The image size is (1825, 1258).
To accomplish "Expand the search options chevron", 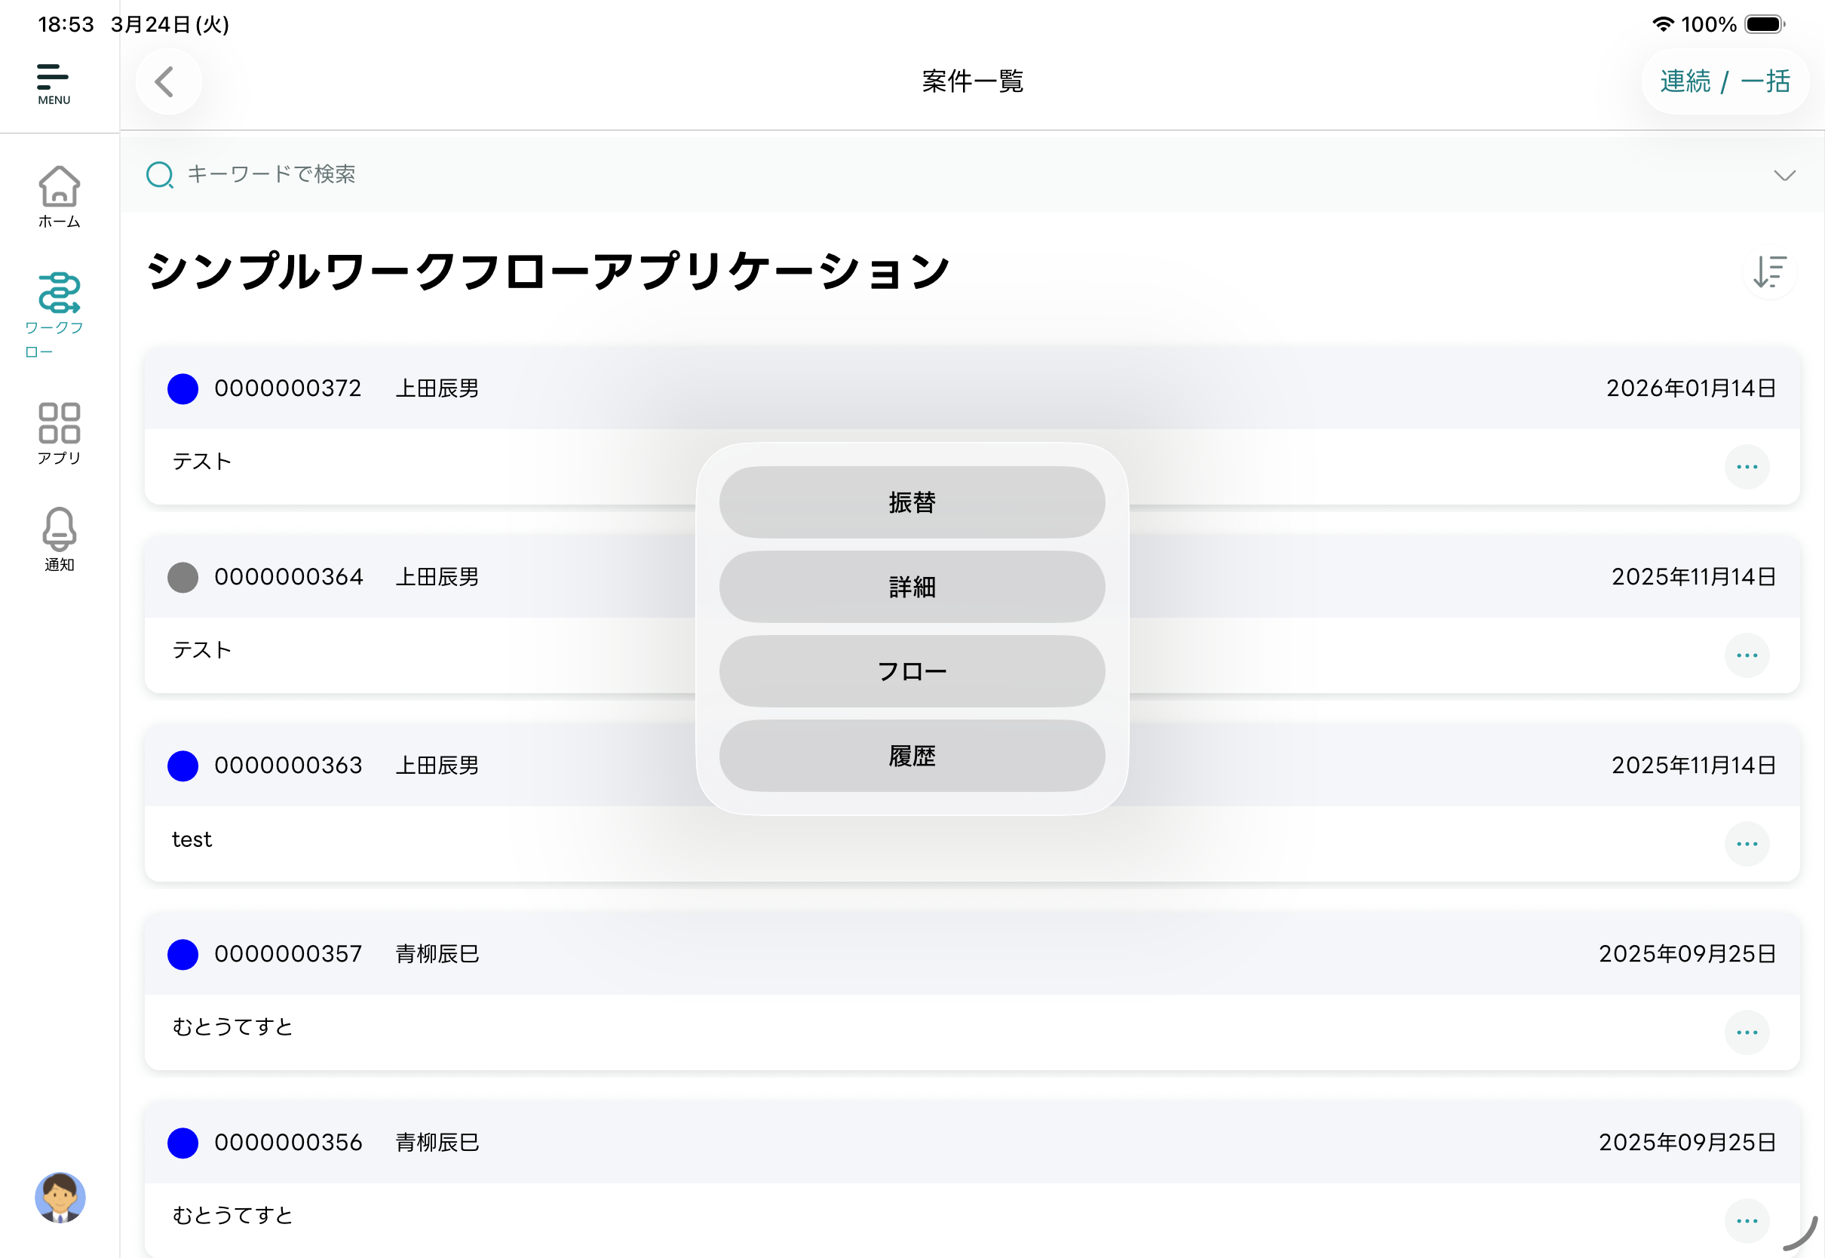I will [1784, 175].
